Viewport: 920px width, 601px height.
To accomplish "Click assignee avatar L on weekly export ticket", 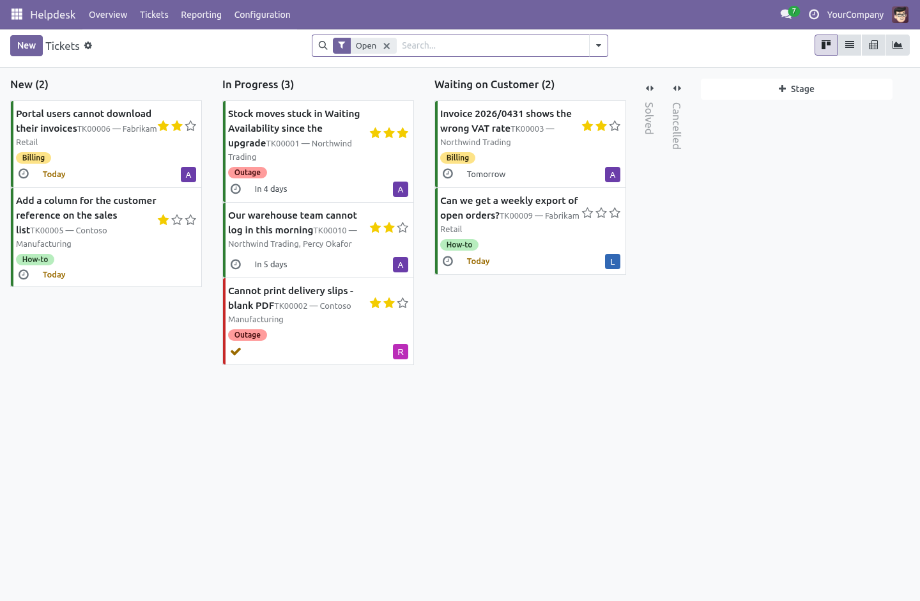I will coord(613,261).
